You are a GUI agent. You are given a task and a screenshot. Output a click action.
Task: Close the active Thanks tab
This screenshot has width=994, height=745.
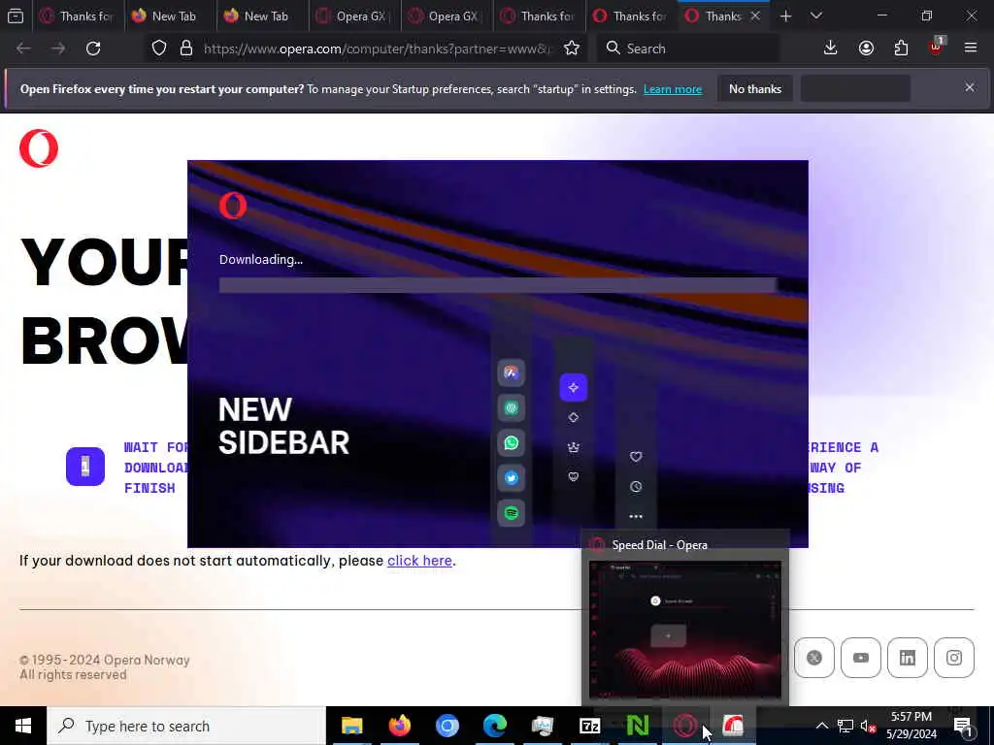[755, 16]
